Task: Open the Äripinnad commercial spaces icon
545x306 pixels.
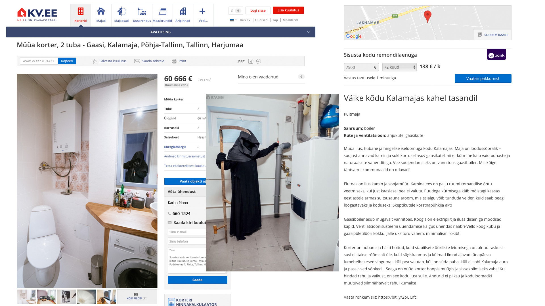Action: (183, 15)
